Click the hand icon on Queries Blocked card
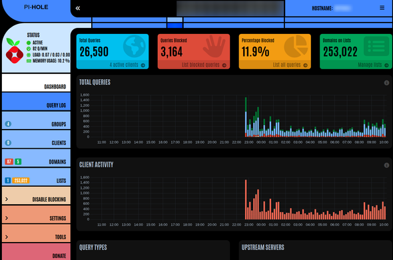 214,47
